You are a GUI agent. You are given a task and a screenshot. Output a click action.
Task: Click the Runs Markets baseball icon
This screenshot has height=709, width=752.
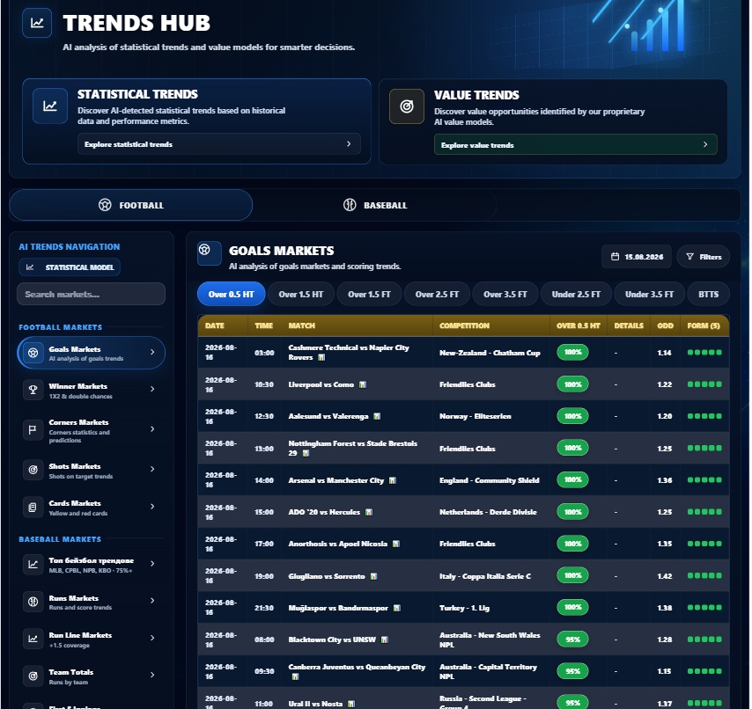pos(33,602)
